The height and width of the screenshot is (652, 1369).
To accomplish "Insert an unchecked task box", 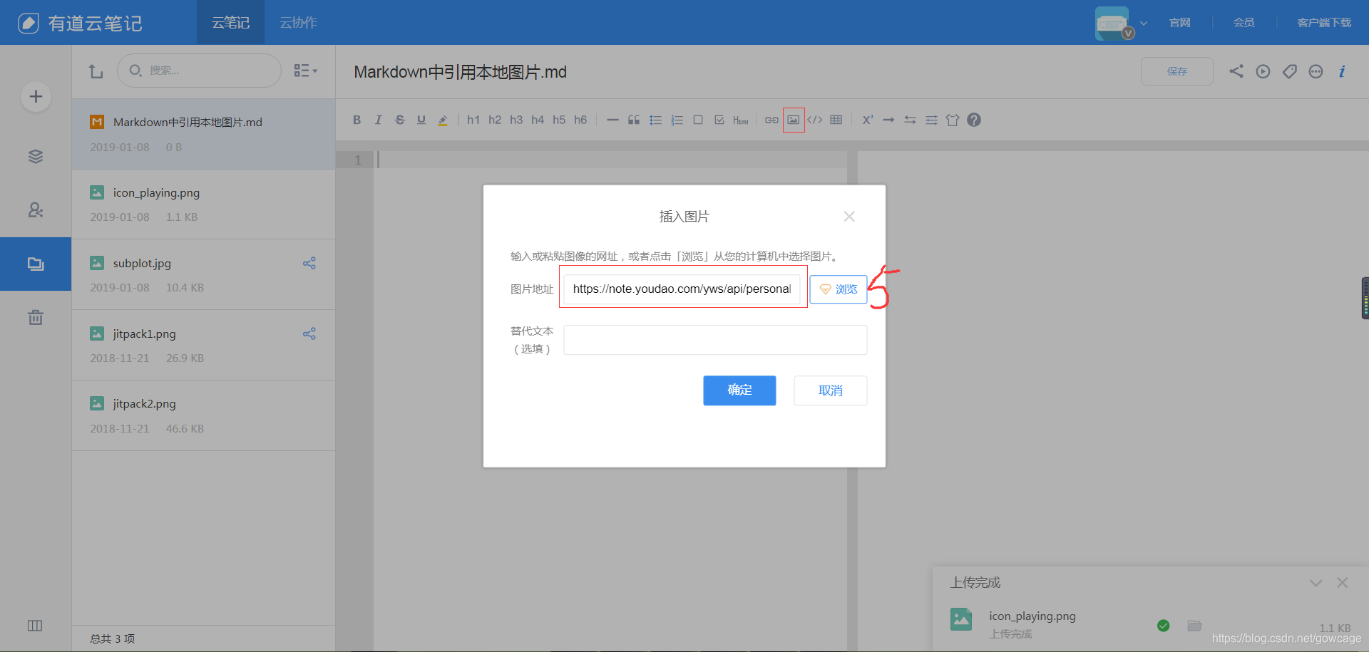I will [698, 120].
